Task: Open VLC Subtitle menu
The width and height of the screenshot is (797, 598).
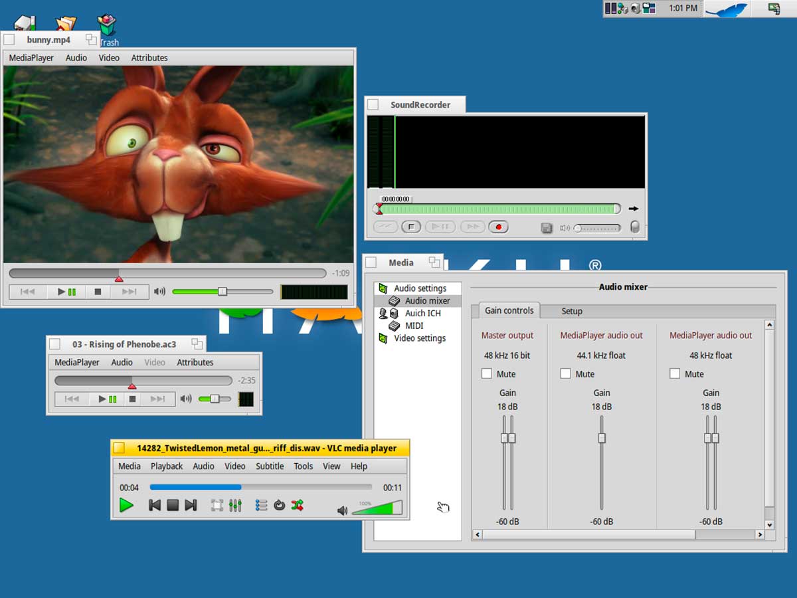Action: [x=270, y=466]
